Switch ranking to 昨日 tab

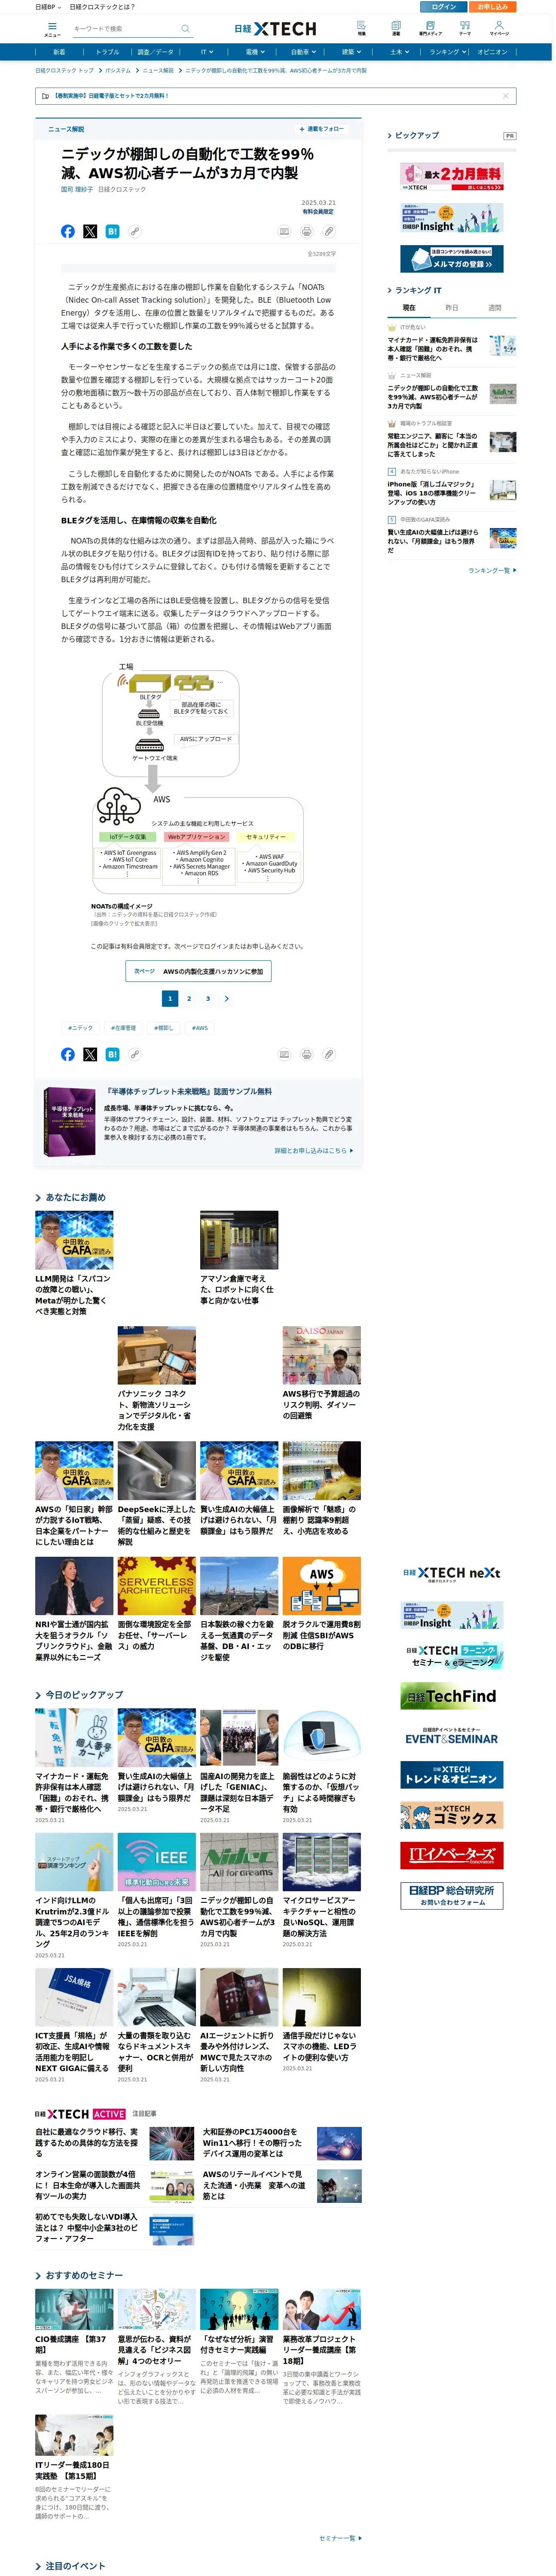(x=451, y=308)
